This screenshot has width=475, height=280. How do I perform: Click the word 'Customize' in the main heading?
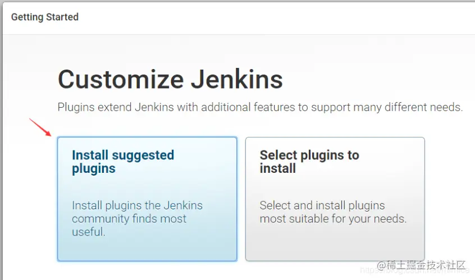pos(121,79)
